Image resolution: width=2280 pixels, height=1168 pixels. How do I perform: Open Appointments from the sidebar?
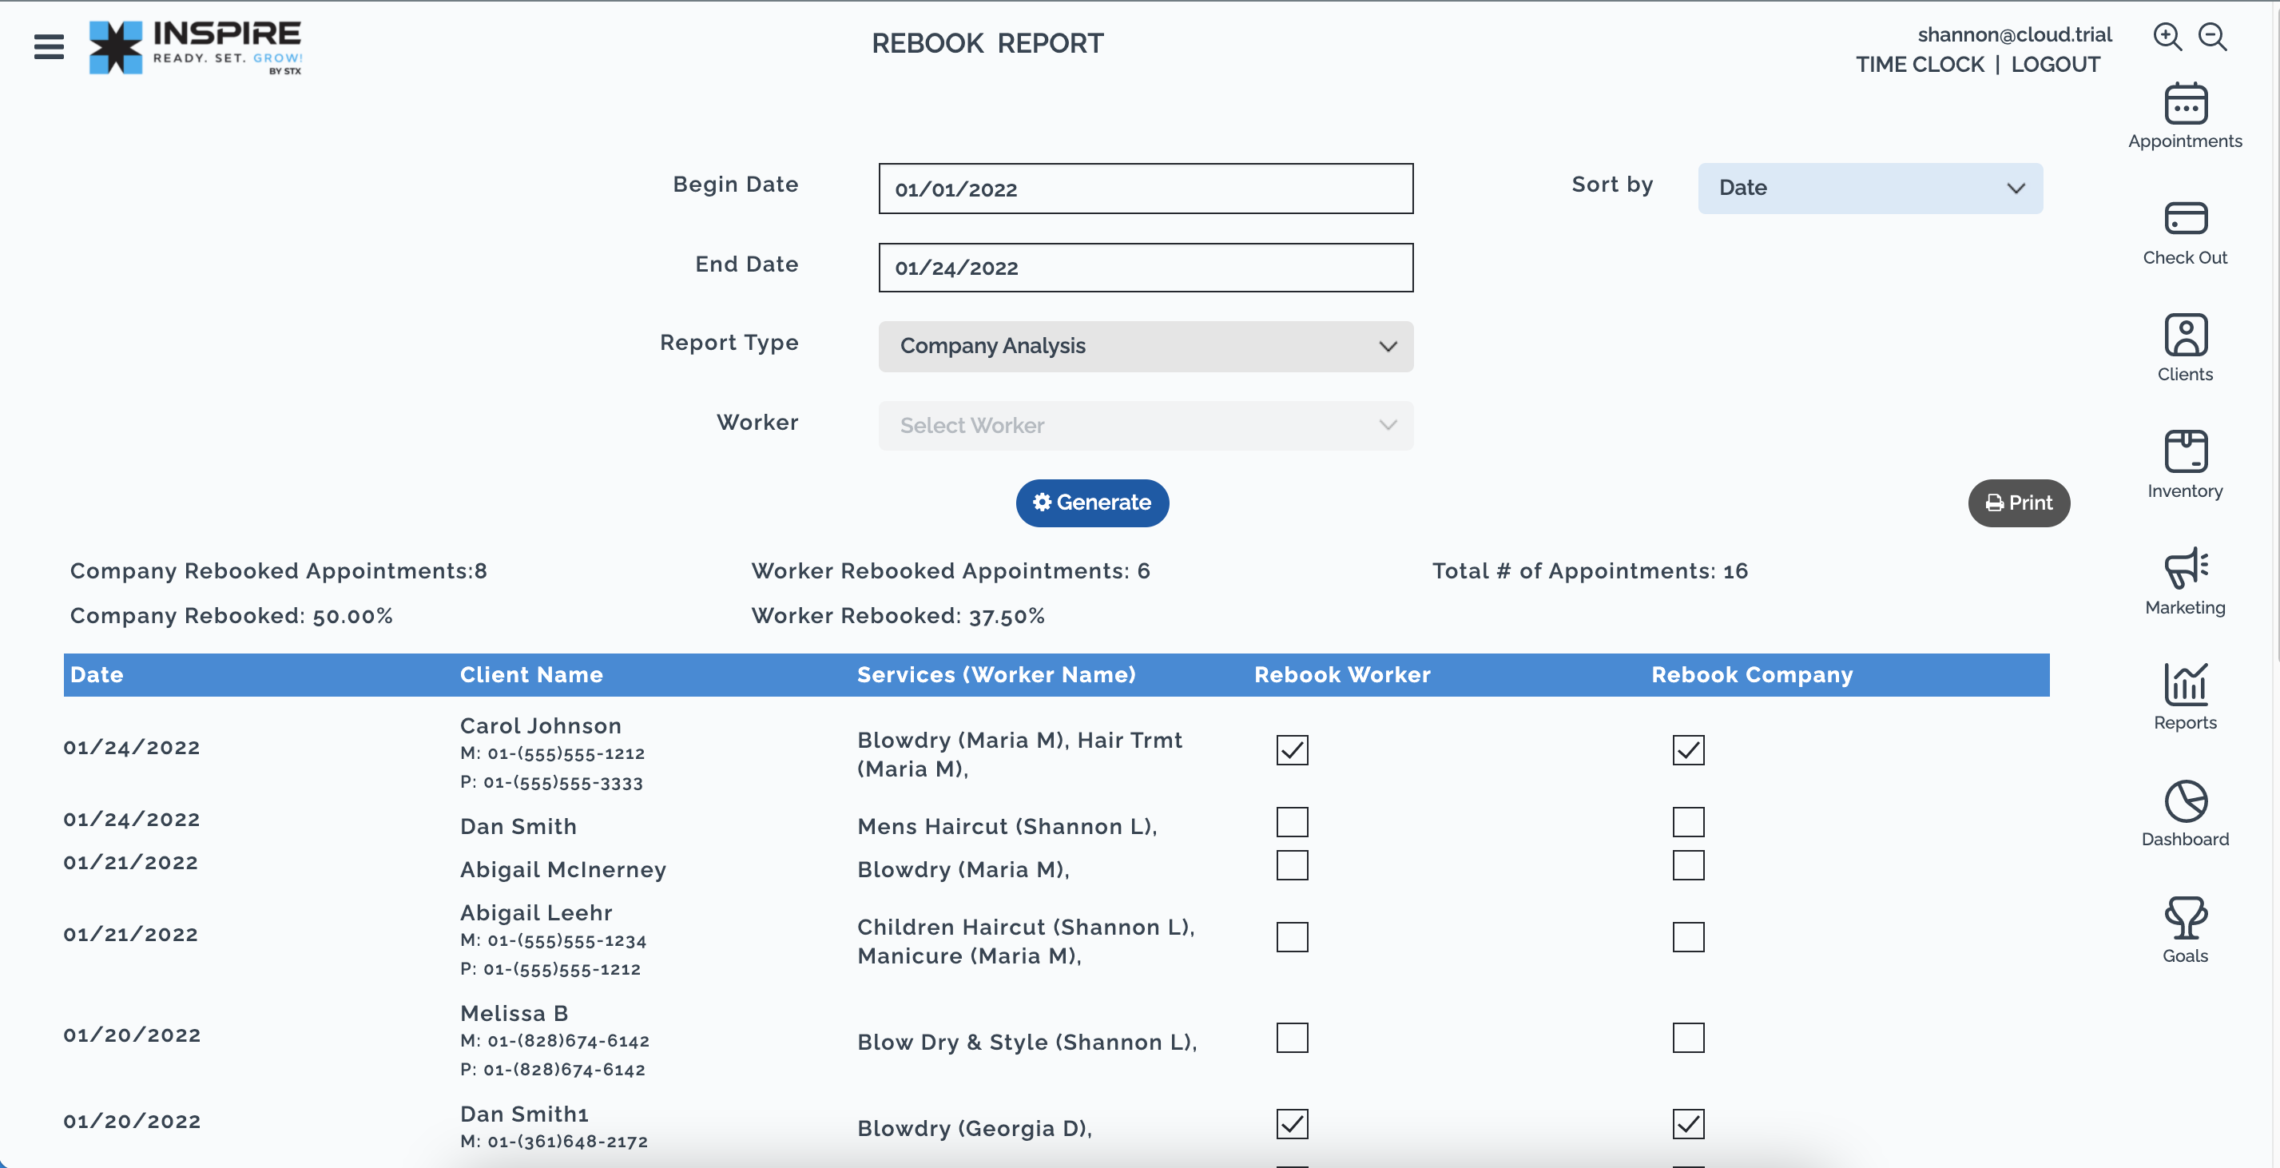(2184, 117)
